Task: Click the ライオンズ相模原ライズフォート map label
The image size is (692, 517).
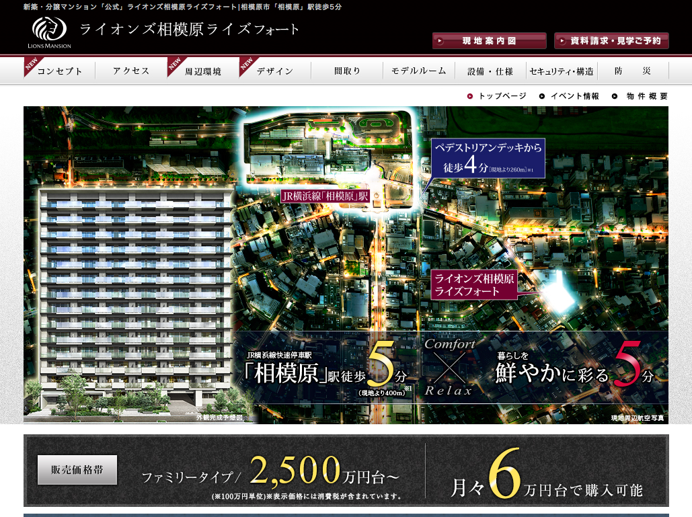Action: 474,285
